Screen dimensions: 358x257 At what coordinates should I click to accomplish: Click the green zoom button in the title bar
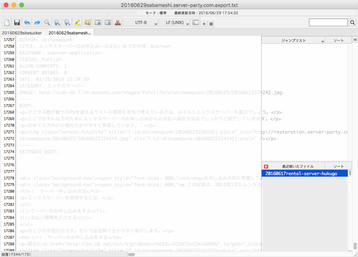pos(21,5)
